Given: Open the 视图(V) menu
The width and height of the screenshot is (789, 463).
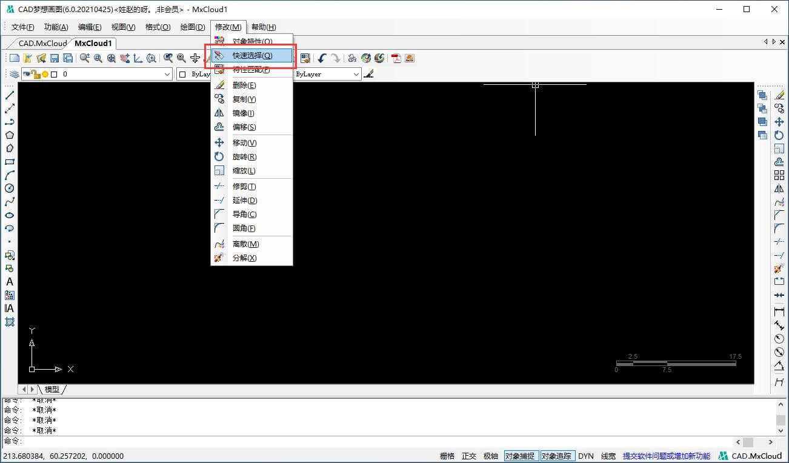Looking at the screenshot, I should tap(123, 27).
